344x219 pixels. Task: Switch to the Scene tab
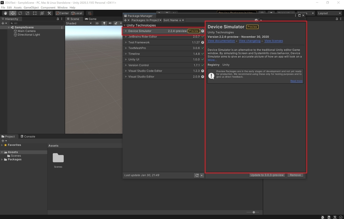[x=73, y=19]
